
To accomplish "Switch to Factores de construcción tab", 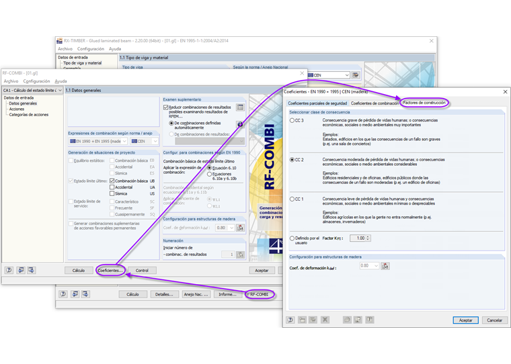I will pos(424,103).
